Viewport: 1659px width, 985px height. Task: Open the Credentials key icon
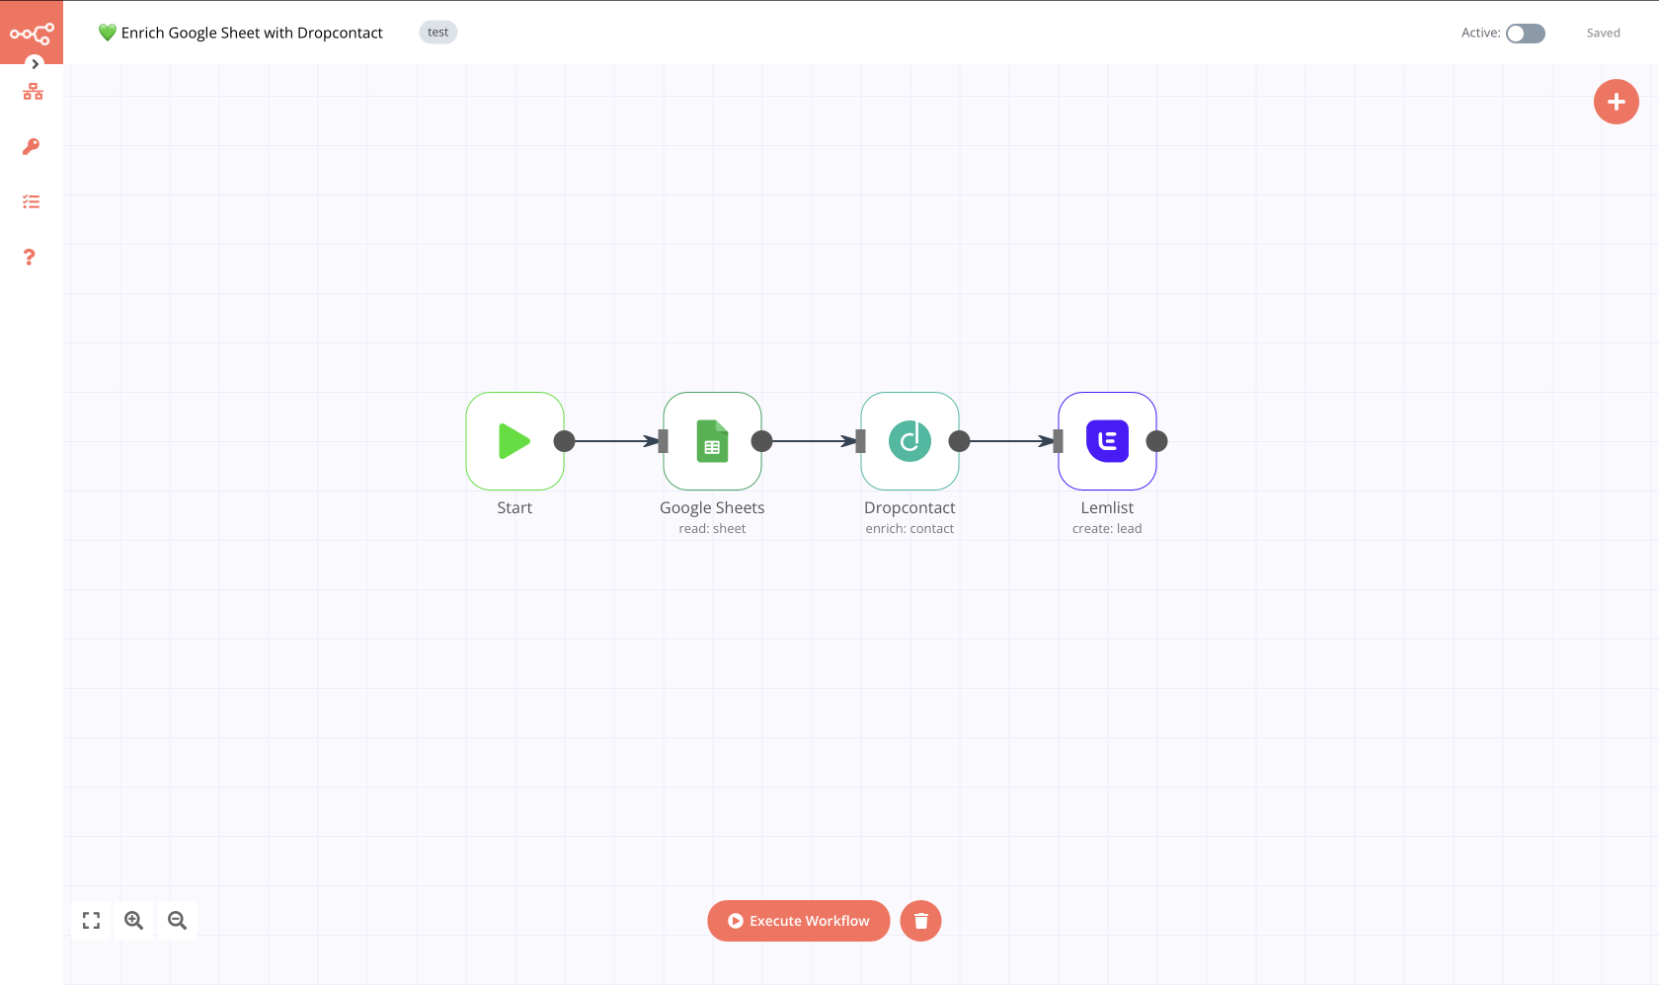(32, 147)
